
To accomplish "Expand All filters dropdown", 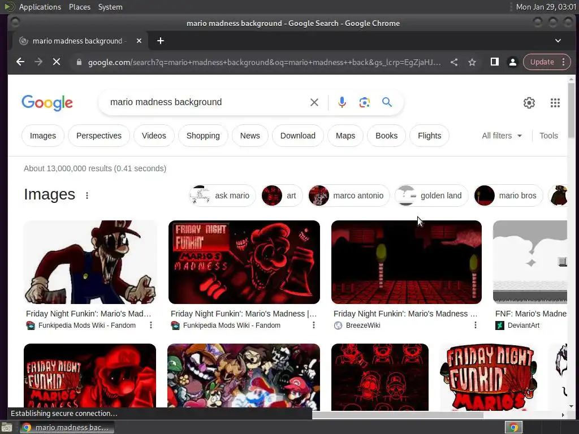I will (x=502, y=136).
